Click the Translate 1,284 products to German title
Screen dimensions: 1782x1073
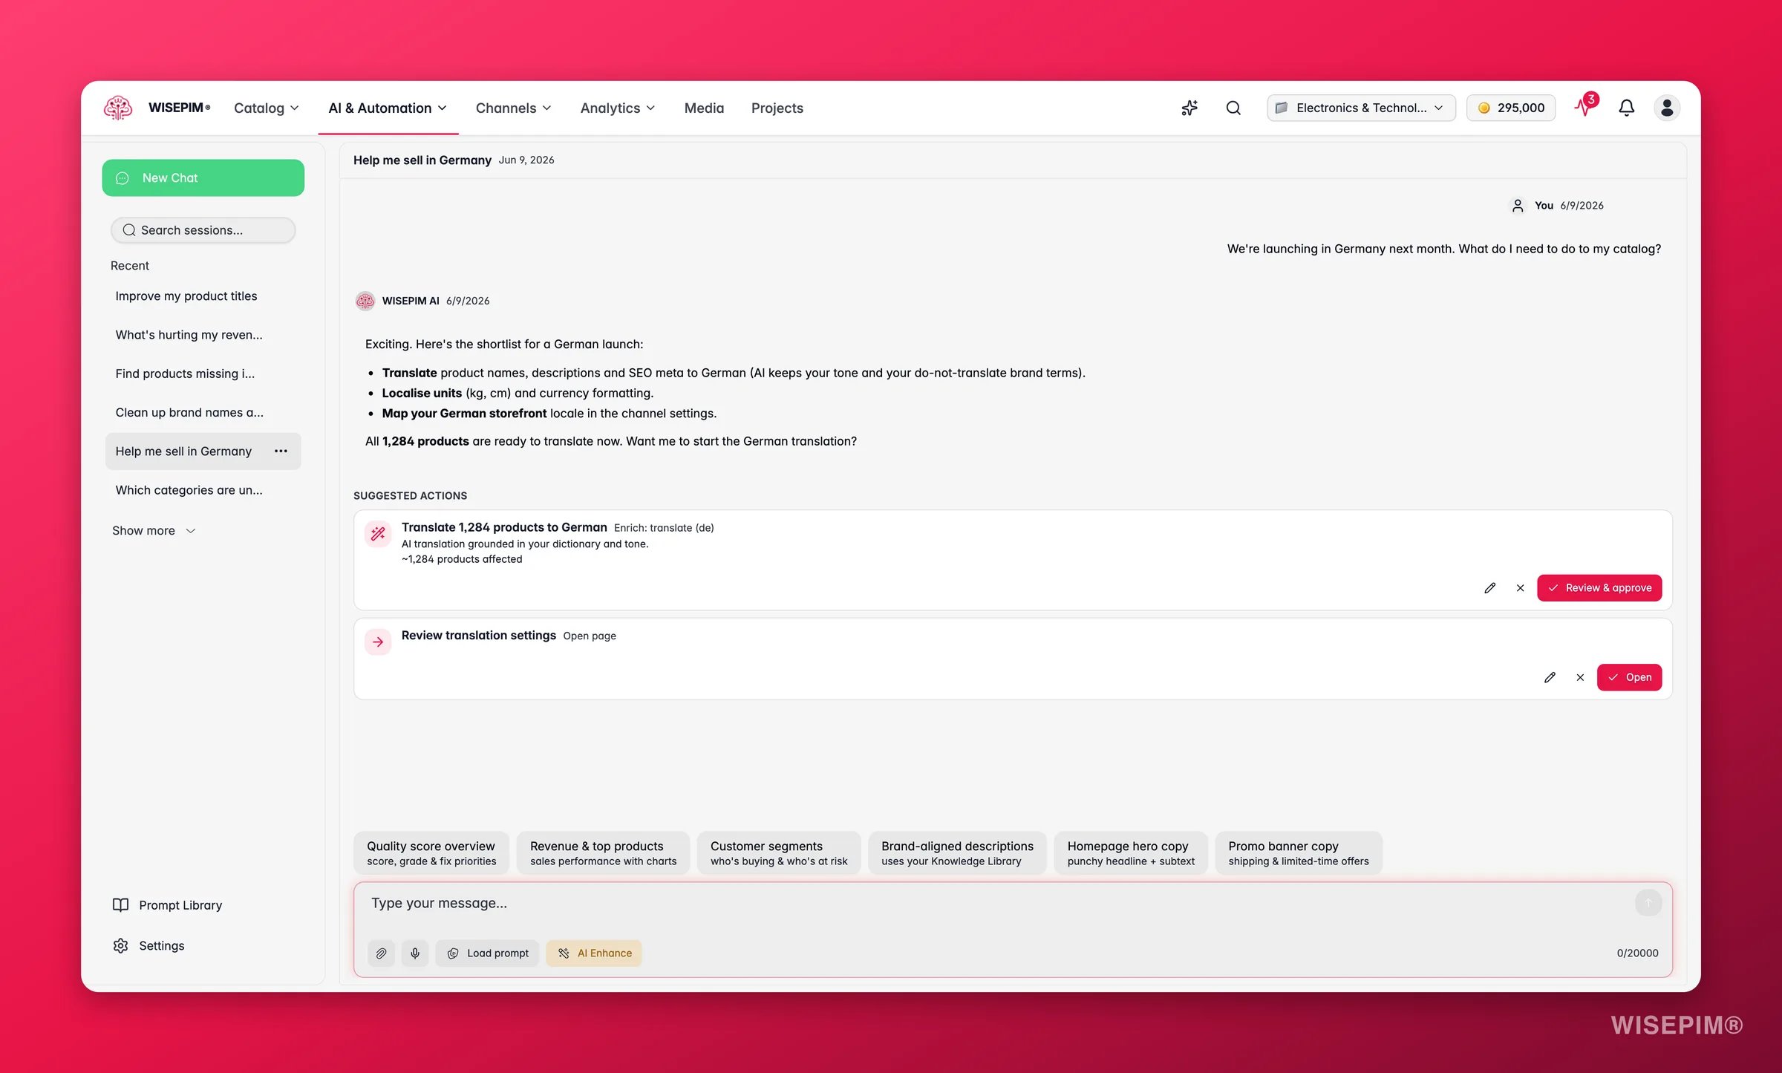tap(504, 527)
